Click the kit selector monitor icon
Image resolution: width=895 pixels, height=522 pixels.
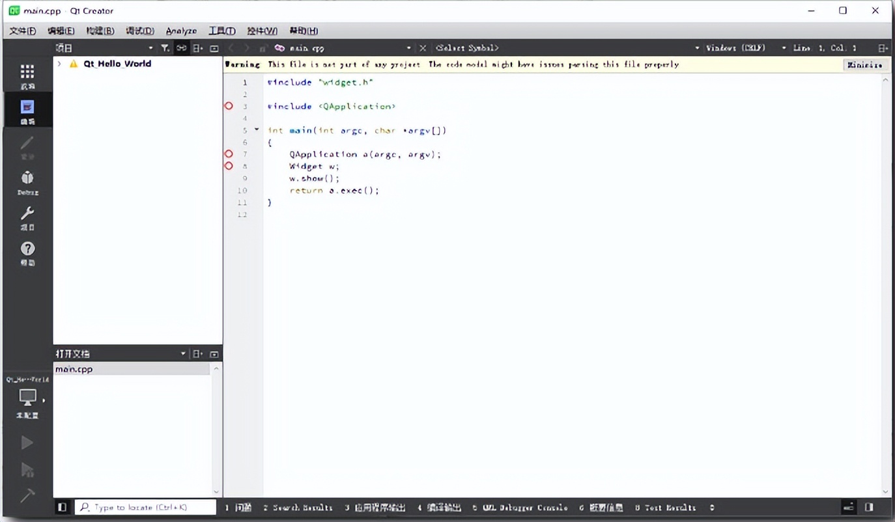pos(27,398)
